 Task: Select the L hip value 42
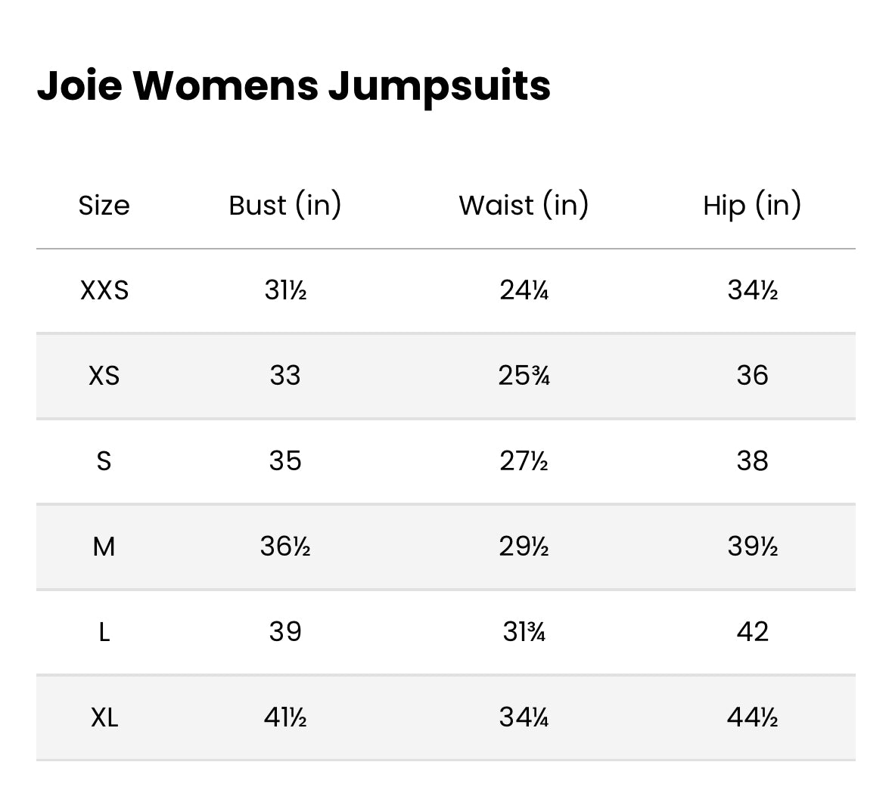click(752, 632)
